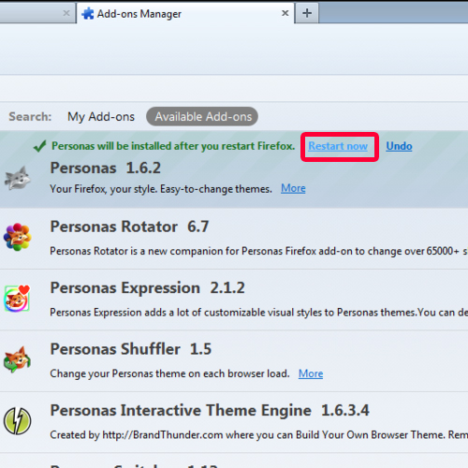Select the Personas Shuffler 1.5 entry
468x468 pixels.
[234, 361]
